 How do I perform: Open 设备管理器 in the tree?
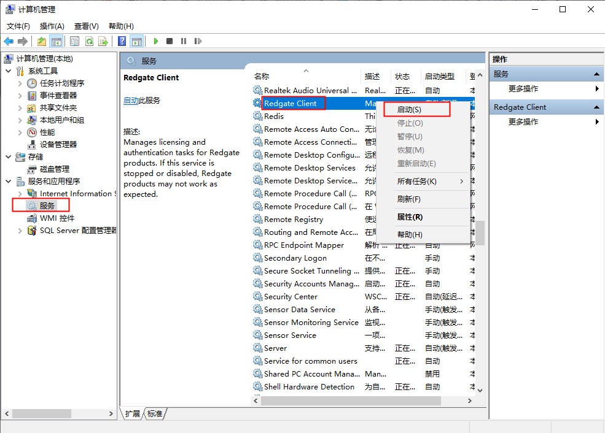click(58, 145)
